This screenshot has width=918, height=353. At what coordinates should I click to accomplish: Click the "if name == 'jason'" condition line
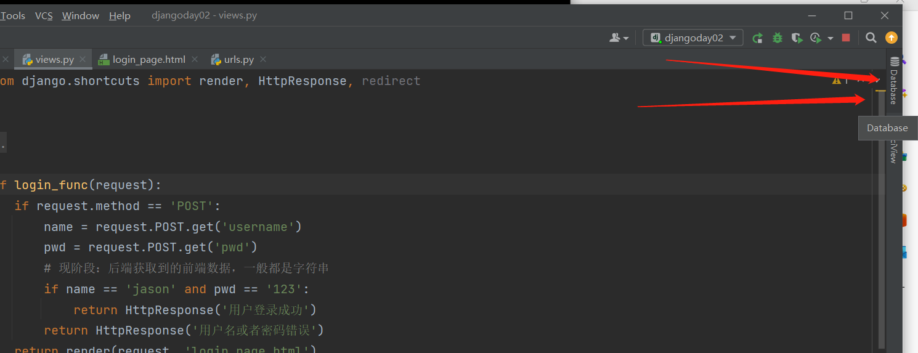pos(177,289)
